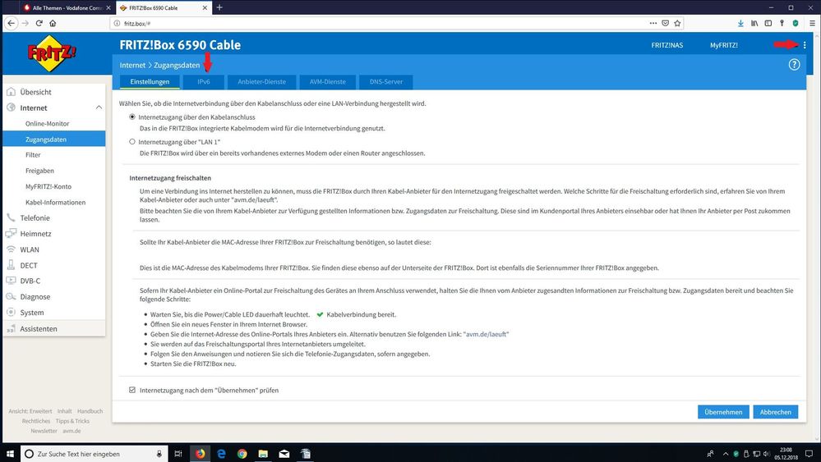Open Newsletter footer link

44,431
